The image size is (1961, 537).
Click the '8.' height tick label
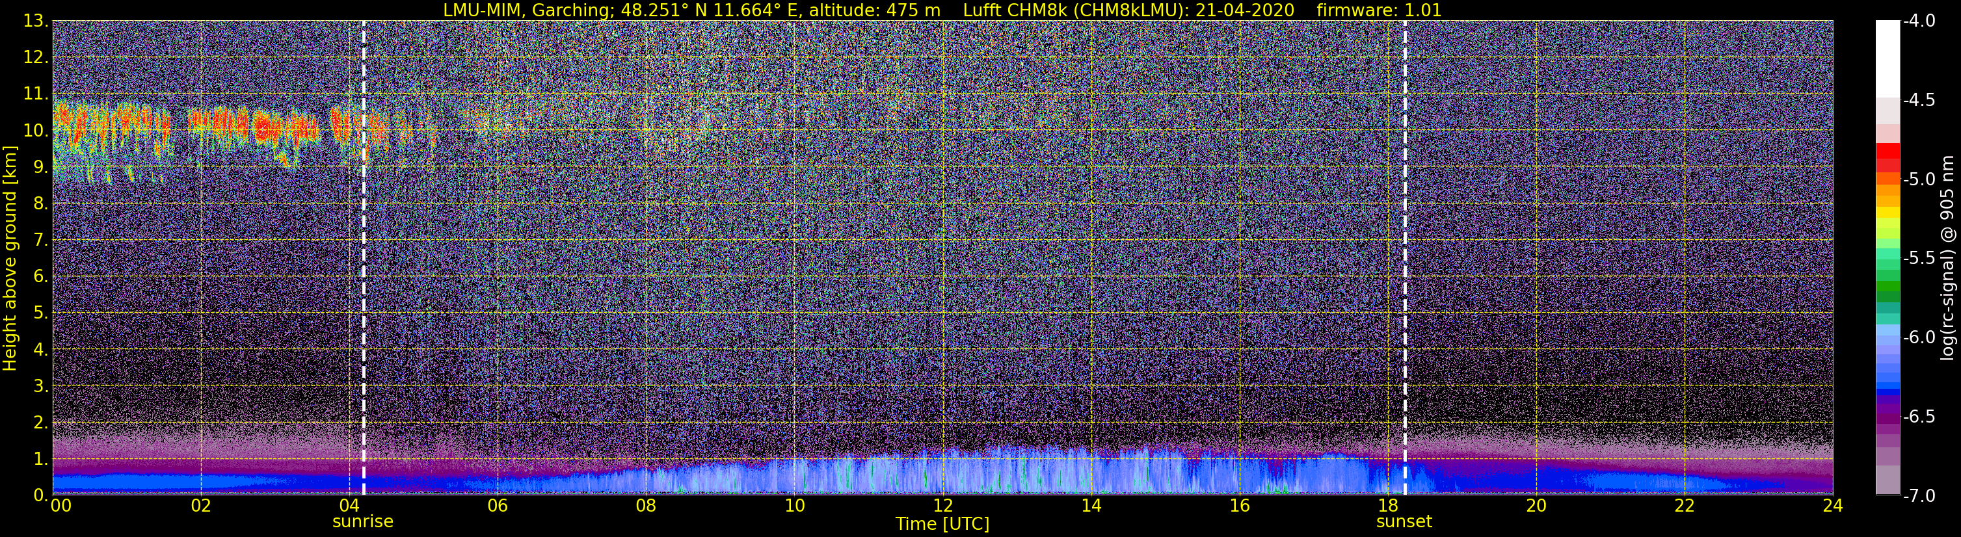40,204
